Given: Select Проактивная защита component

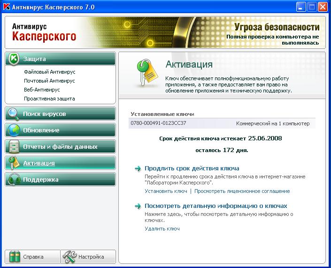Looking at the screenshot, I should pos(49,99).
